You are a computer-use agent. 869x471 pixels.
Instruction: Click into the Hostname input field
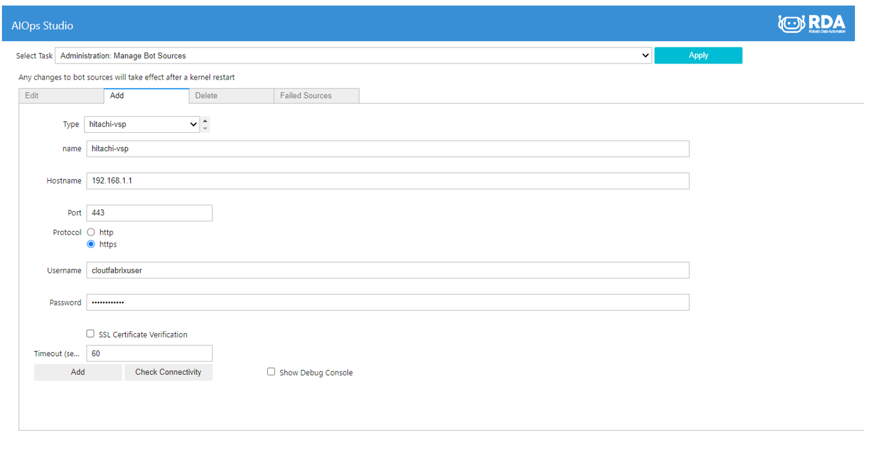[387, 181]
